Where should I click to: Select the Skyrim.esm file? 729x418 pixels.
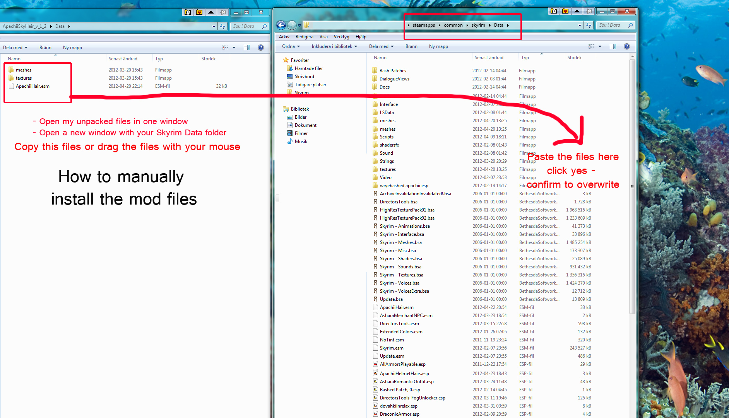coord(392,348)
